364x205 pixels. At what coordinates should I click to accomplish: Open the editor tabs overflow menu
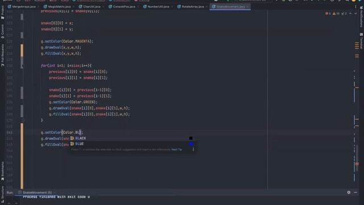(x=355, y=6)
